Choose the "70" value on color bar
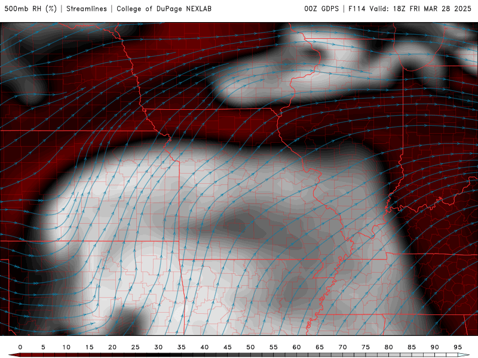This screenshot has width=478, height=358. pyautogui.click(x=342, y=347)
